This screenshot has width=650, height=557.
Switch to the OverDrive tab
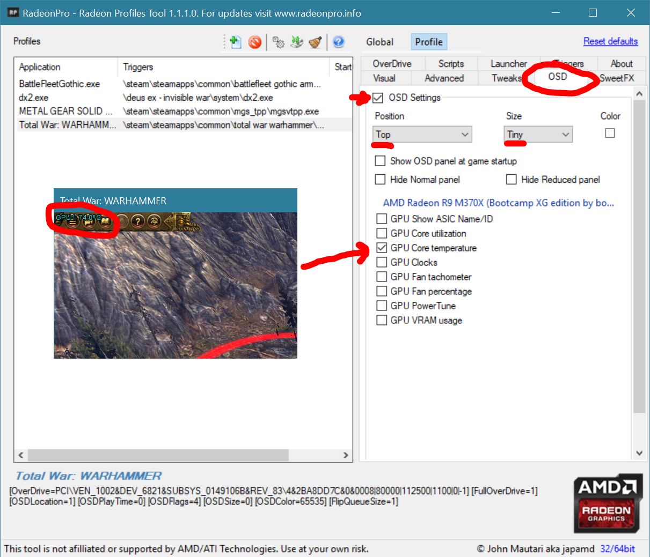[392, 64]
